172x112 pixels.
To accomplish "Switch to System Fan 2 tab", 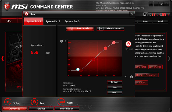I will (53, 21).
